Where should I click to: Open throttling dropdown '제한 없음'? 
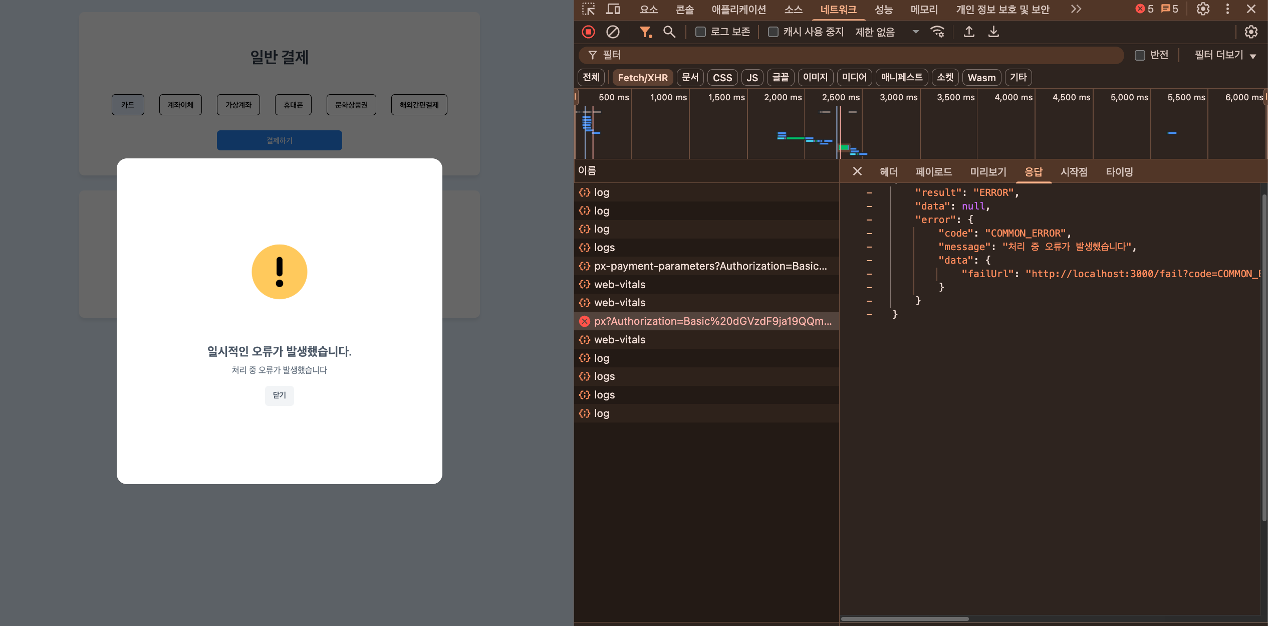887,32
